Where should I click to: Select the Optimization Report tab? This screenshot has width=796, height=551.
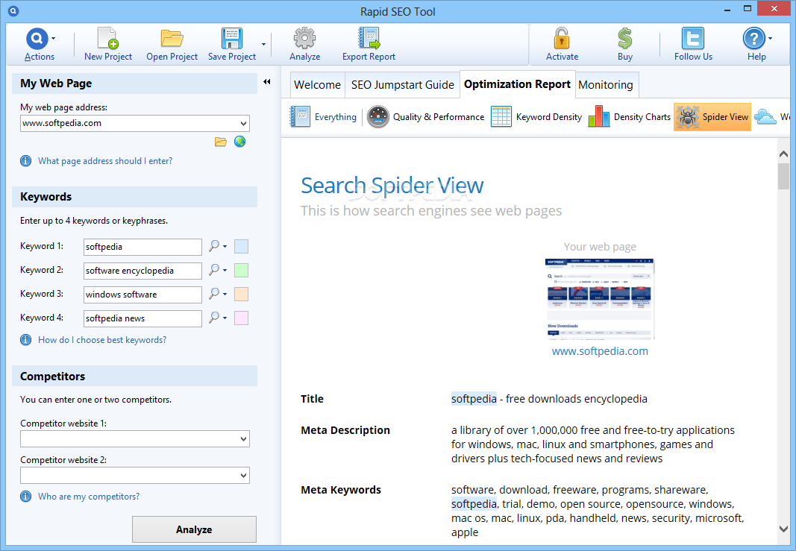coord(517,84)
